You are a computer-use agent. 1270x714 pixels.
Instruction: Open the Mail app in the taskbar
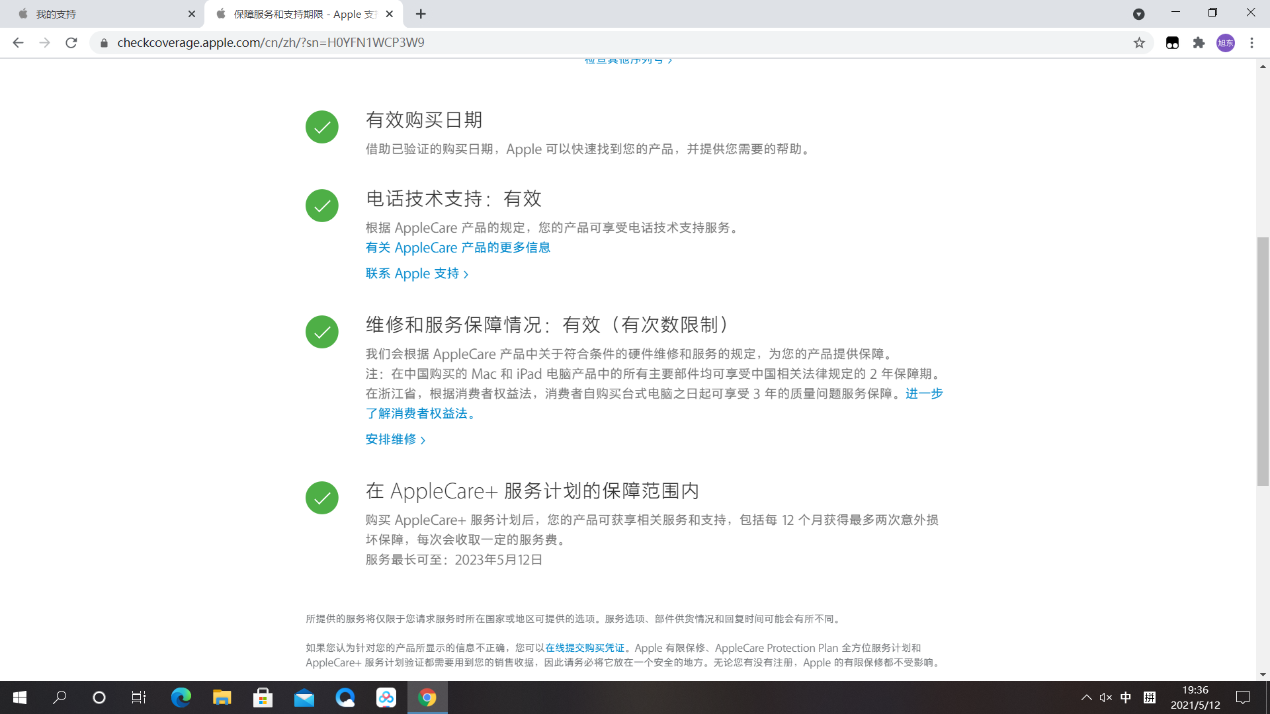pyautogui.click(x=304, y=697)
